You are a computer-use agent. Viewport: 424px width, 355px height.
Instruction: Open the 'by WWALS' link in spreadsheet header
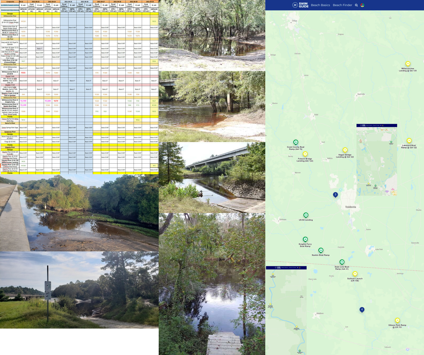tap(10, 5)
